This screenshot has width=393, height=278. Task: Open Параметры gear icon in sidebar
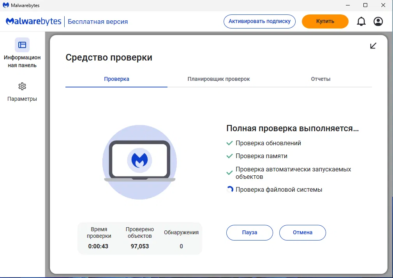tap(22, 86)
